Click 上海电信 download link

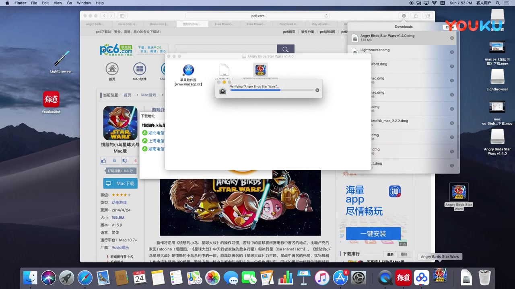coord(156,141)
